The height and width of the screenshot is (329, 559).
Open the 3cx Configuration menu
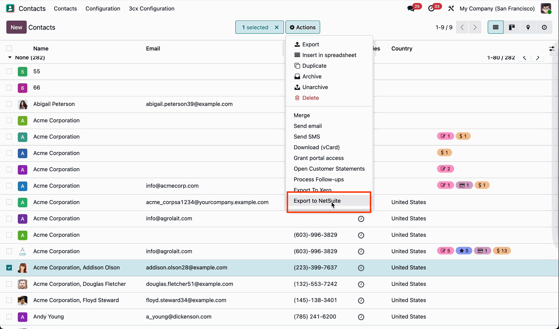(152, 8)
